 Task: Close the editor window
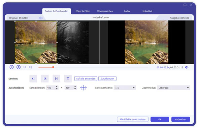tap(191, 5)
